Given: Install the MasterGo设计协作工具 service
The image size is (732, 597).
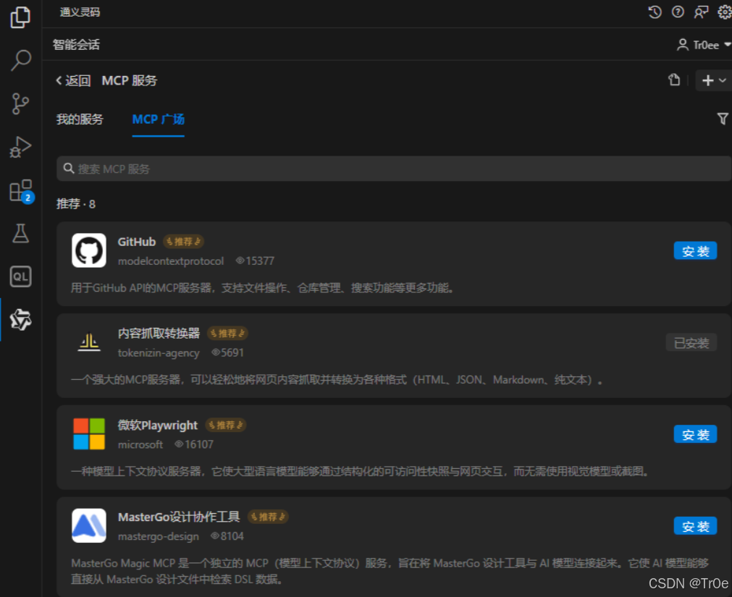Looking at the screenshot, I should pyautogui.click(x=695, y=526).
